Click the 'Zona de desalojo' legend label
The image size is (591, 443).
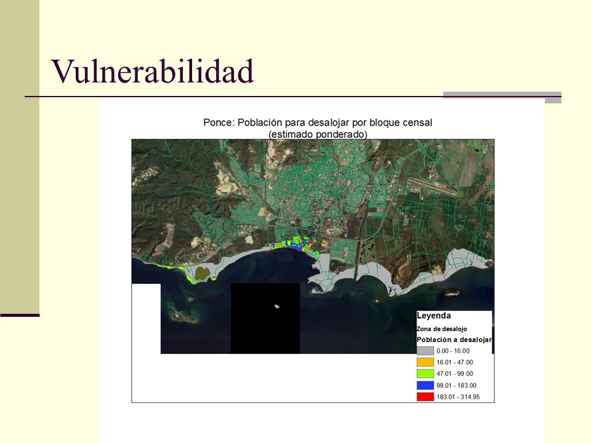coord(442,329)
